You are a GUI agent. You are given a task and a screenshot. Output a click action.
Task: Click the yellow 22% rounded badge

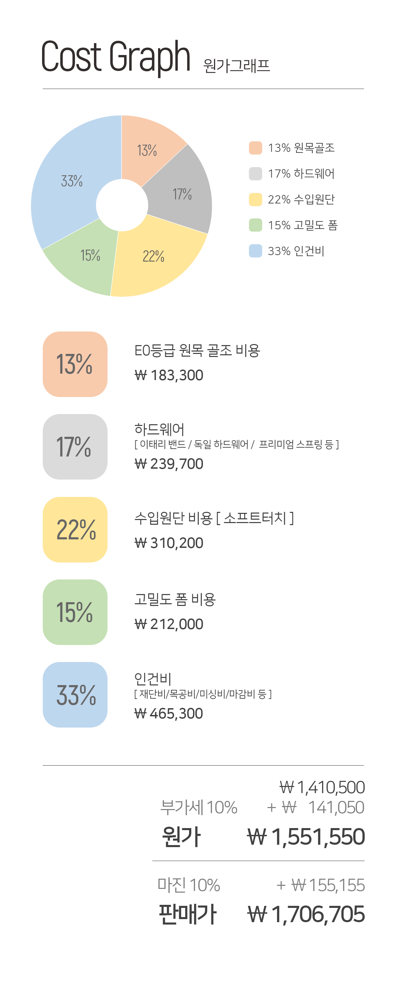(75, 530)
